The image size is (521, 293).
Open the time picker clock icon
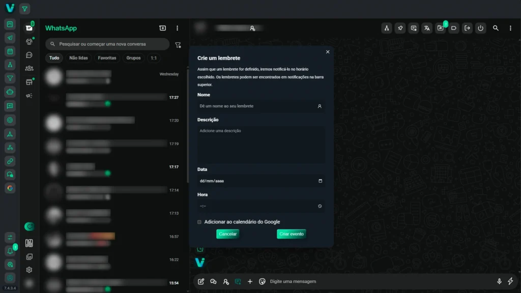[x=320, y=206]
